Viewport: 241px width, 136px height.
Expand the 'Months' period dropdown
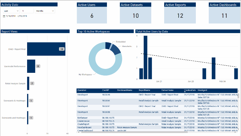point(45,11)
